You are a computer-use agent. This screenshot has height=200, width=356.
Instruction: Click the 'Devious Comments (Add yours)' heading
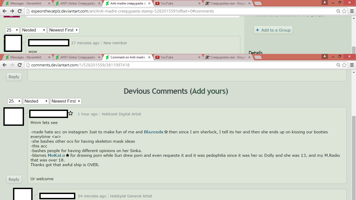[x=176, y=91]
